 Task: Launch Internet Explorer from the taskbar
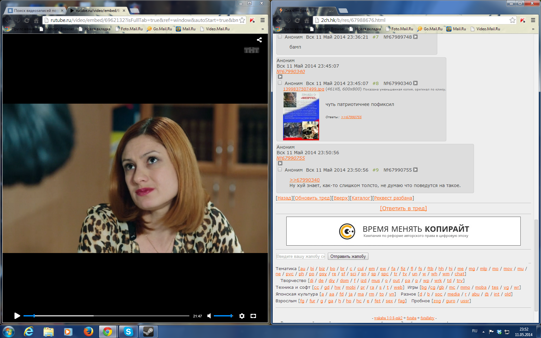29,332
